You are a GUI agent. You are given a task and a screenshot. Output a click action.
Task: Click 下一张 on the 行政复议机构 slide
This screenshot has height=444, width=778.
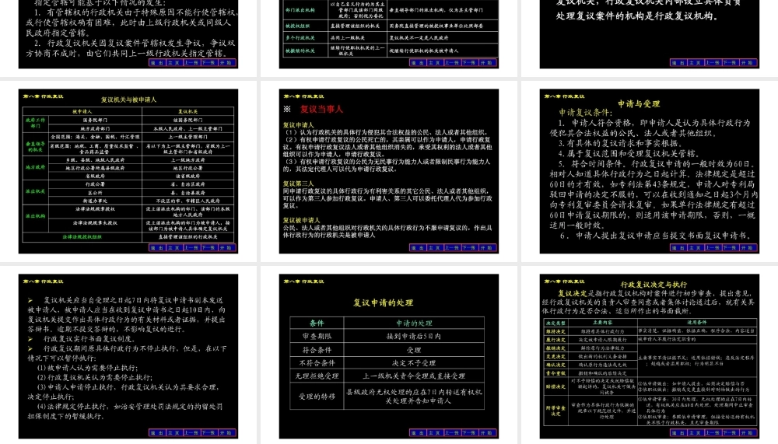coord(730,62)
